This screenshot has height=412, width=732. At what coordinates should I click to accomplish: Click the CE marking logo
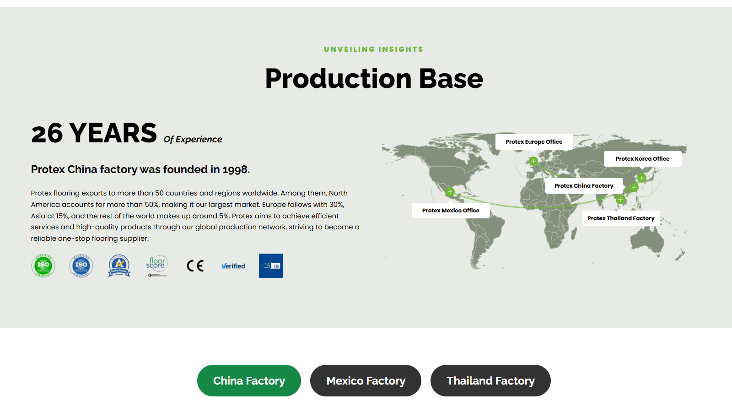coord(195,266)
